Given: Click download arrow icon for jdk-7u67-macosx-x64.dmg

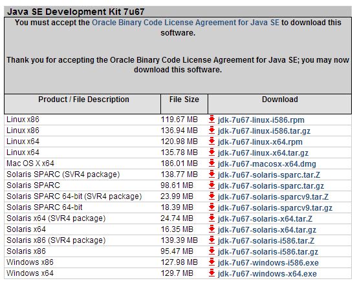Looking at the screenshot, I should point(211,163).
